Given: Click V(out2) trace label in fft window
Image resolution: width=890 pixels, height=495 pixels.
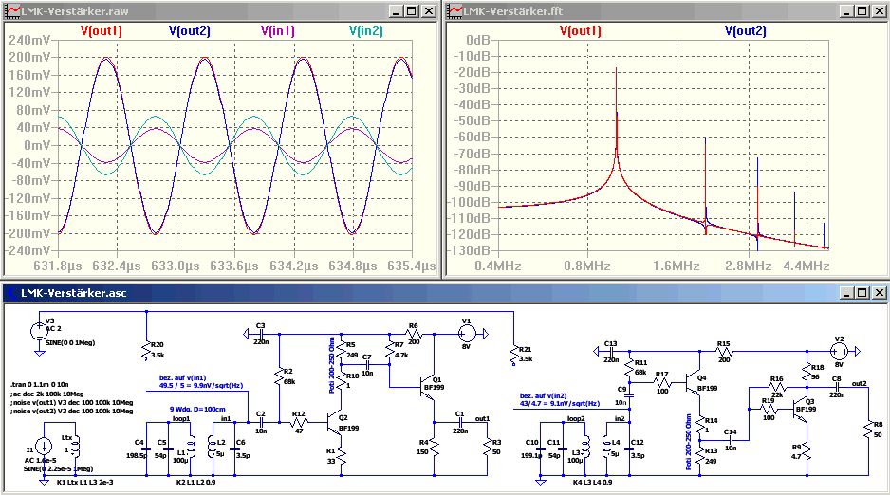Looking at the screenshot, I should (x=745, y=30).
